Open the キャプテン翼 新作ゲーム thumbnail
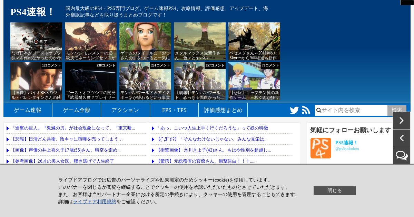The height and width of the screenshot is (217, 414). [254, 81]
